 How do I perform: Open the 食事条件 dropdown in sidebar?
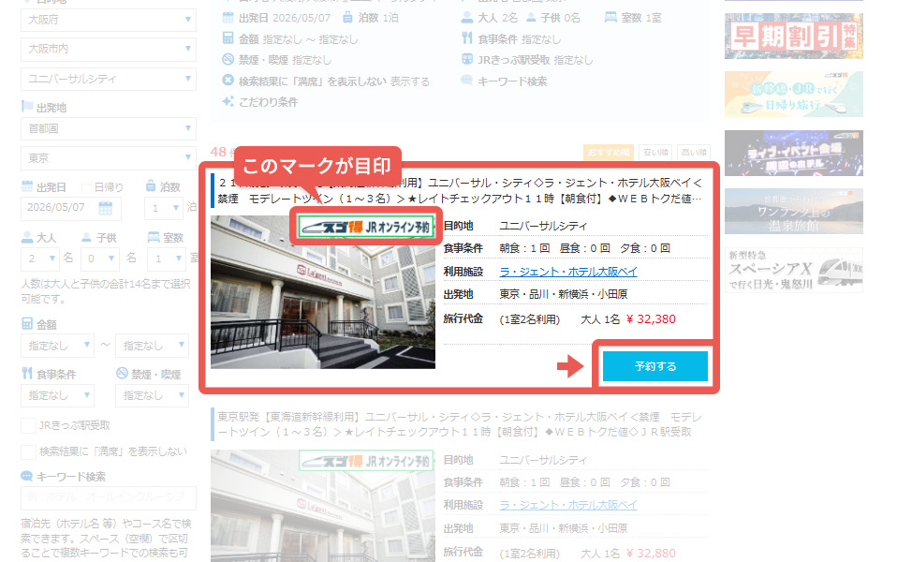pos(57,395)
